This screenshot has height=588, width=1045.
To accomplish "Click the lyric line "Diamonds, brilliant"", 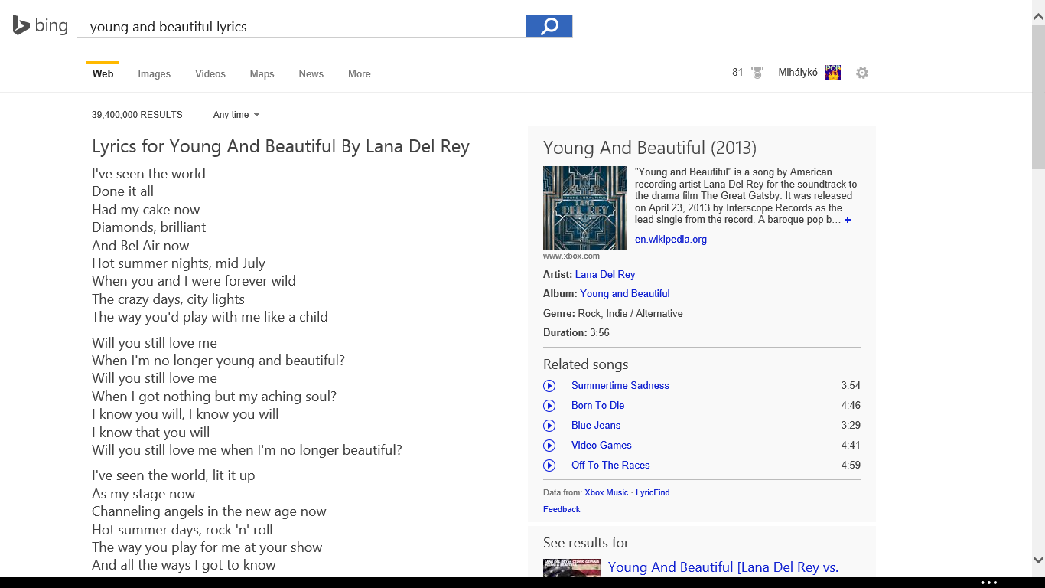I will click(148, 227).
